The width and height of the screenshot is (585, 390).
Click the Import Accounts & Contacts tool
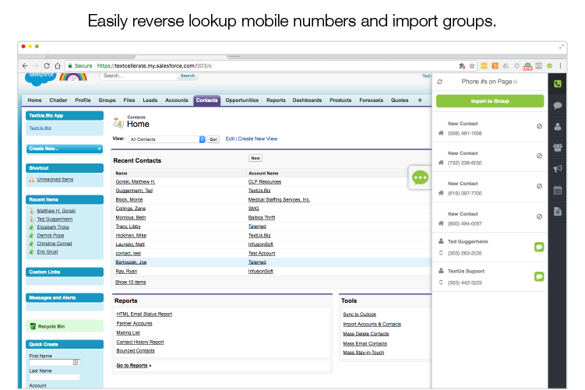click(x=372, y=325)
